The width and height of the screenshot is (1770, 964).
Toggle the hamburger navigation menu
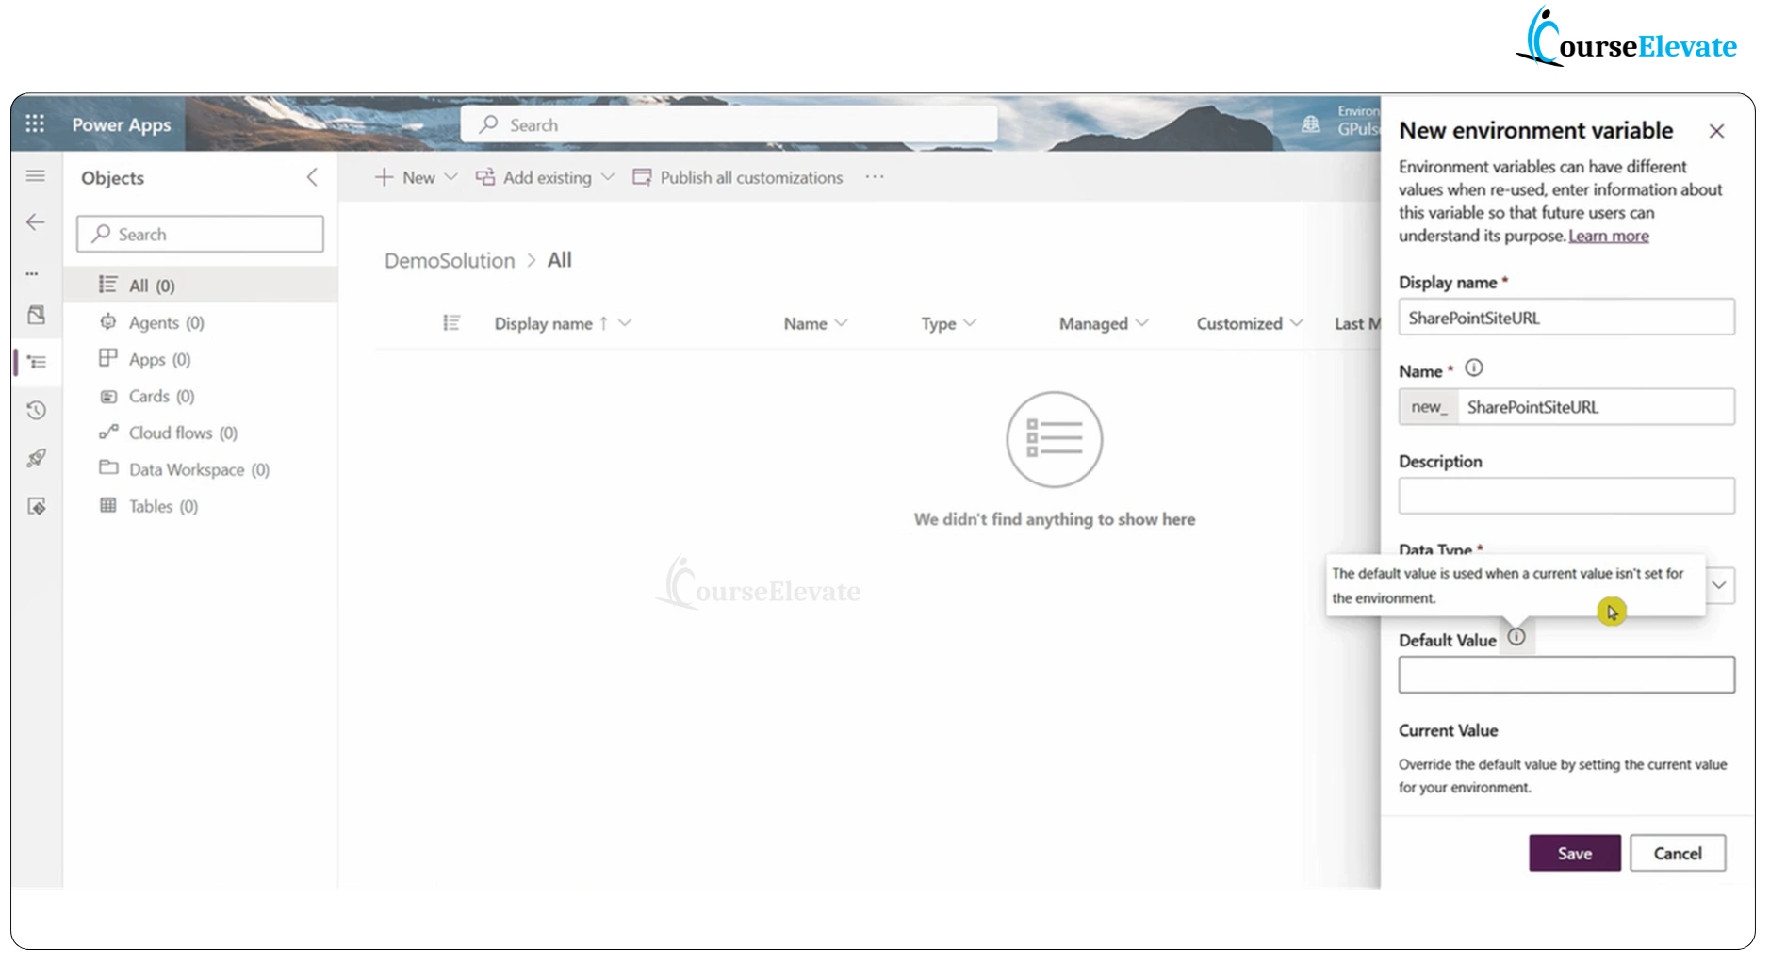[36, 176]
